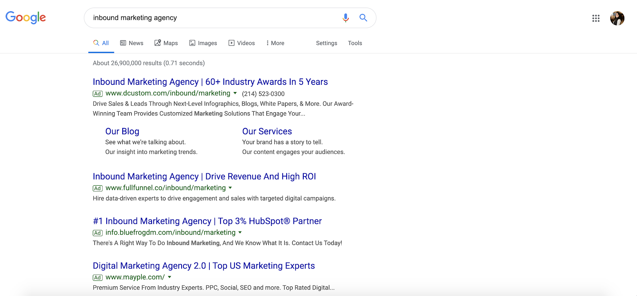Click the Ad badge next to bluefrogdm.com

[98, 233]
